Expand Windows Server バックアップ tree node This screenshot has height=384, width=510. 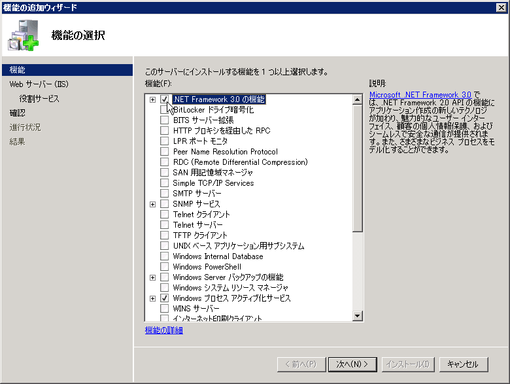(x=152, y=277)
